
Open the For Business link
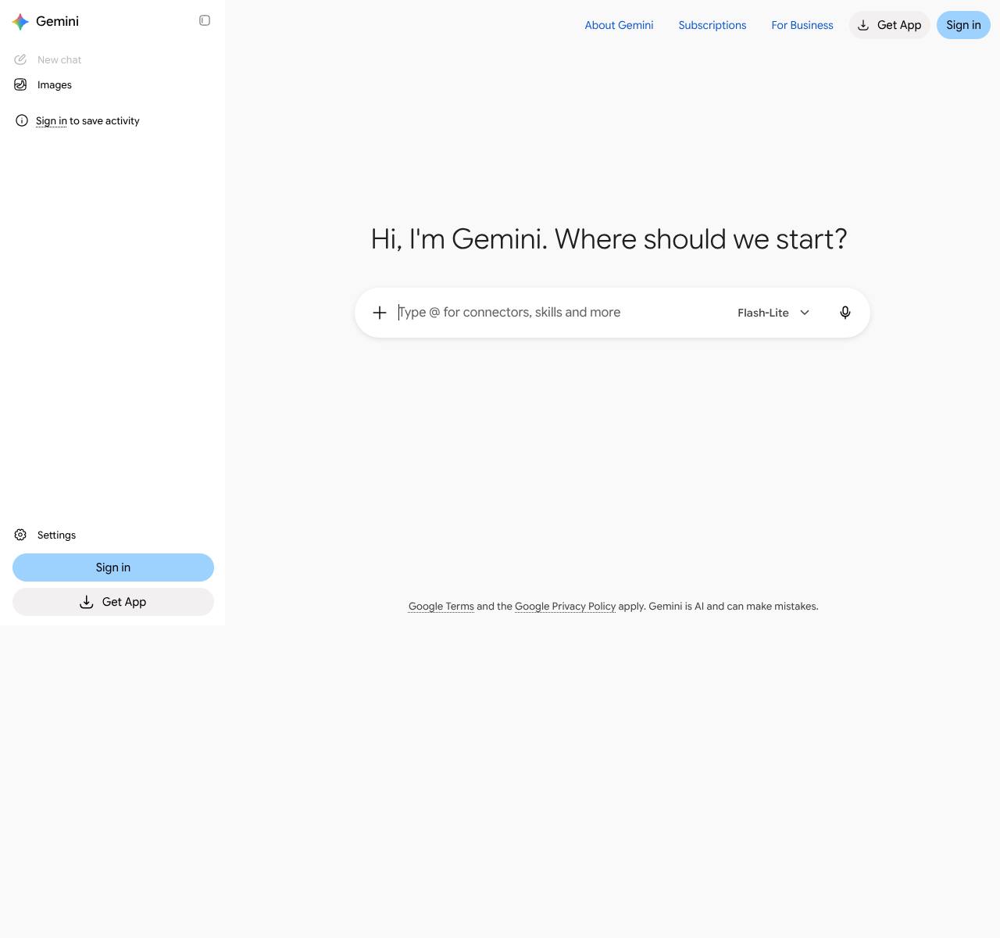[x=802, y=25]
